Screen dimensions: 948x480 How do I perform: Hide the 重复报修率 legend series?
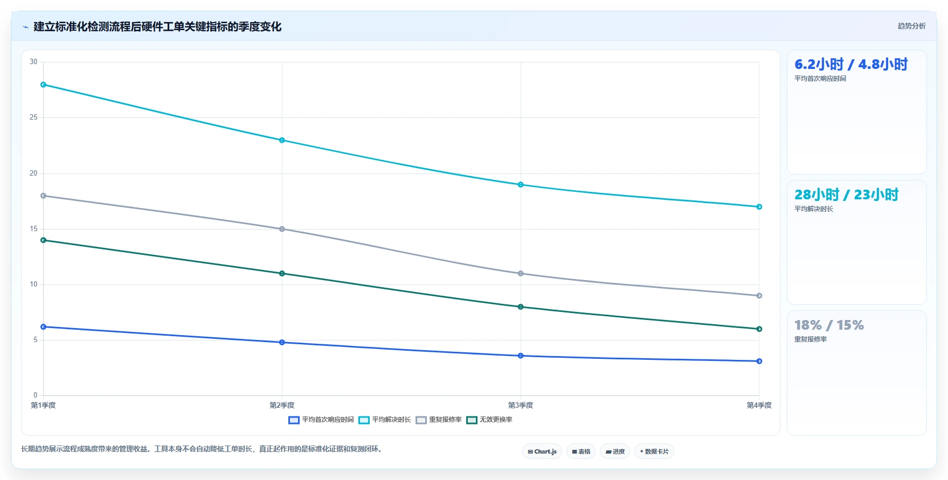[439, 420]
